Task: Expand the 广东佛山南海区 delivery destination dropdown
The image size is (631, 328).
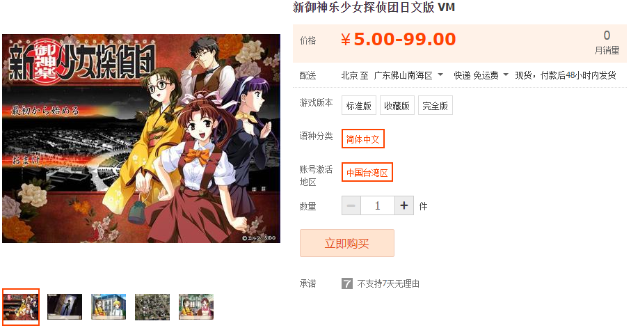Action: (x=408, y=75)
